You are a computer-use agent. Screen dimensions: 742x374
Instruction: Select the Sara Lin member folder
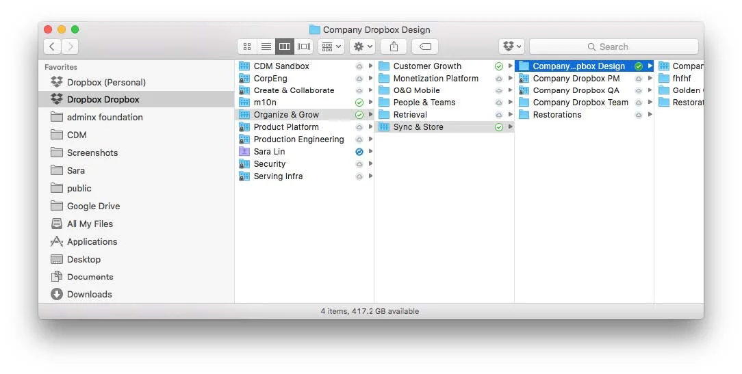(305, 151)
